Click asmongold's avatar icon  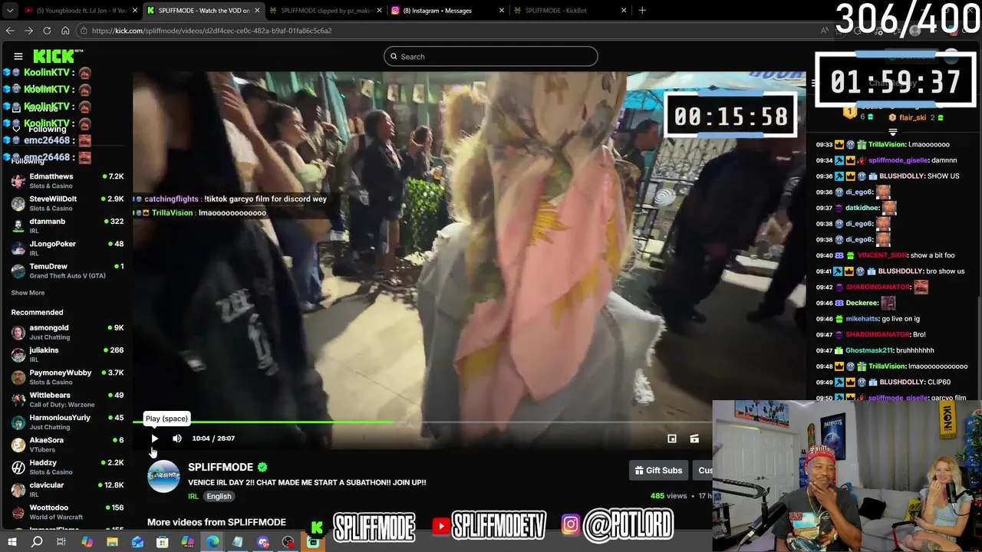(x=18, y=332)
